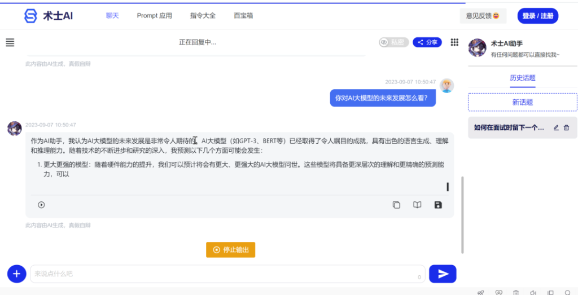Screen dimensions: 578x295
Task: Open the 聊天 tab
Action: 112,16
